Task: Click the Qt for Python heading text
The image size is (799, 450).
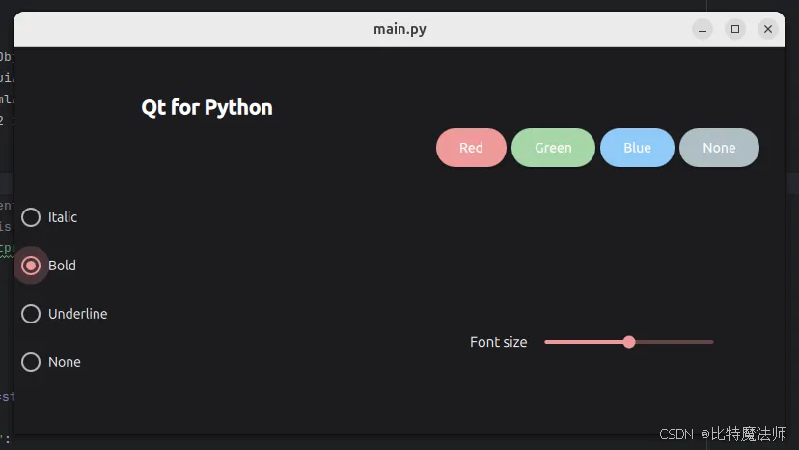Action: coord(207,107)
